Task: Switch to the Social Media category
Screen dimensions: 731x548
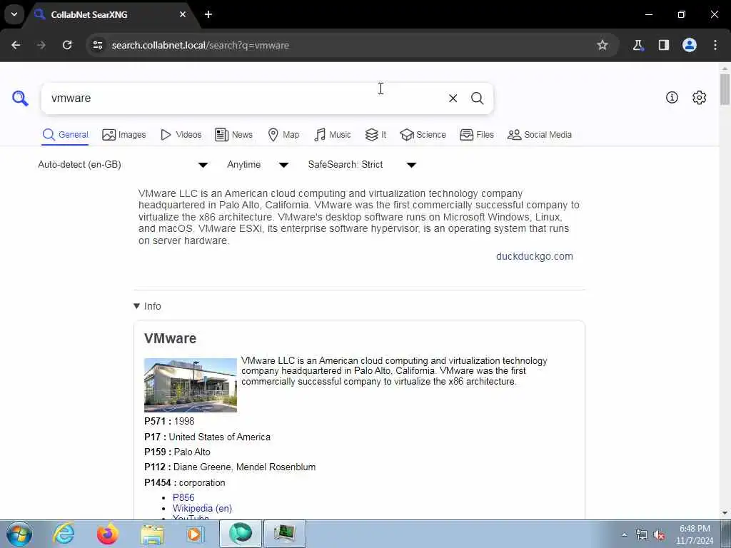Action: tap(540, 135)
